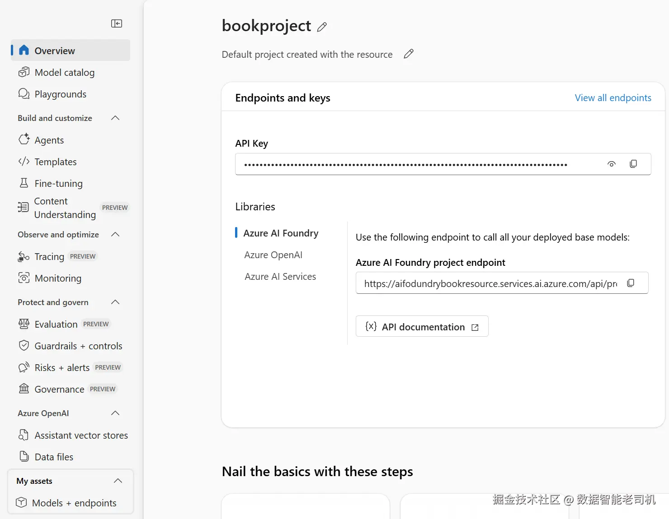Image resolution: width=669 pixels, height=519 pixels.
Task: Click the Playgrounds chat icon
Action: 24,94
